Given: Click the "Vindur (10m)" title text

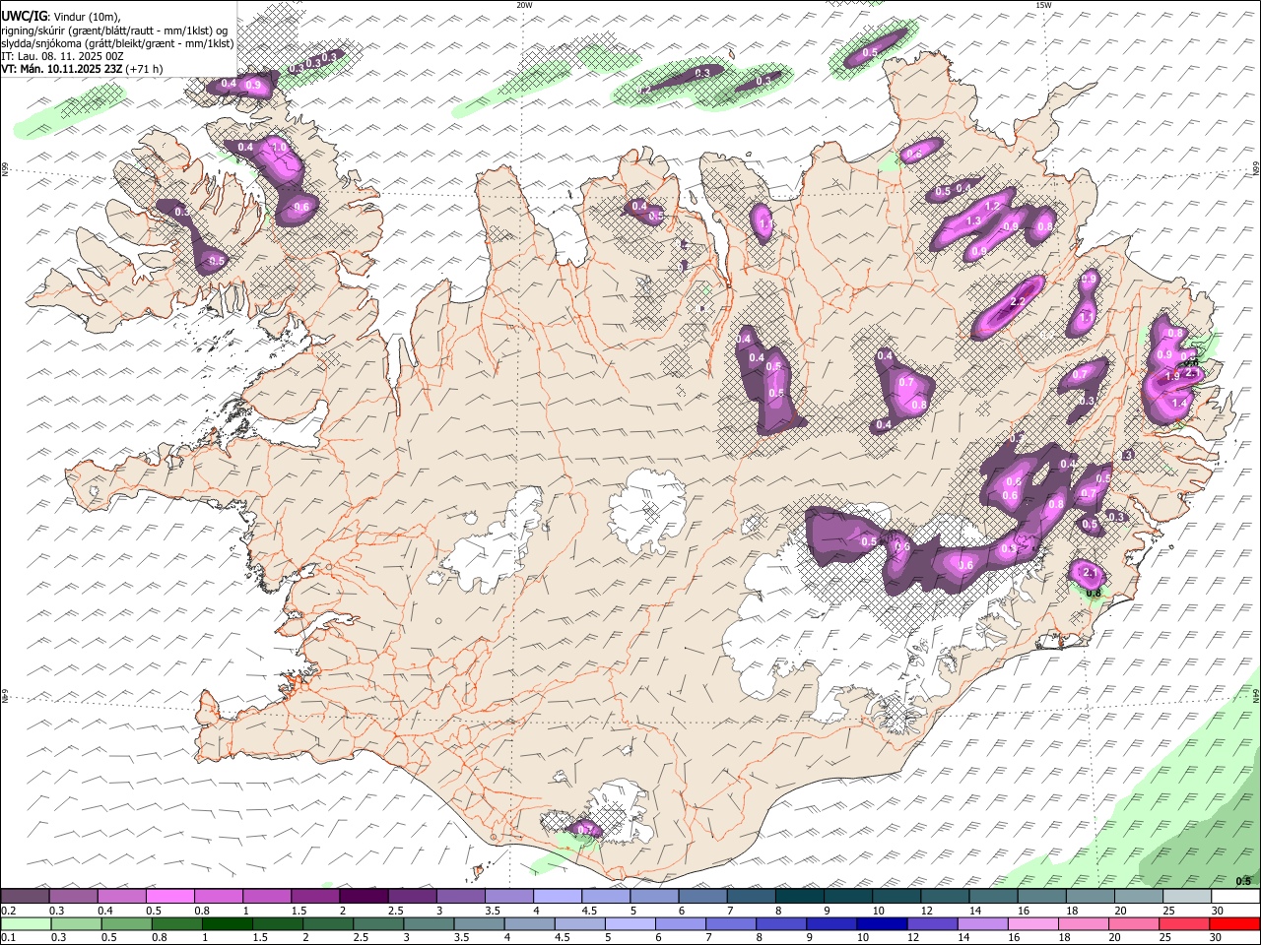Looking at the screenshot, I should pos(86,16).
